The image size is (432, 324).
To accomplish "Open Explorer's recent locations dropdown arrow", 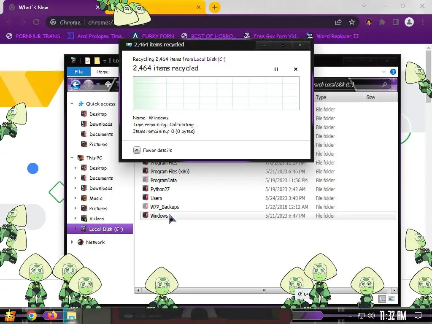I will point(98,84).
